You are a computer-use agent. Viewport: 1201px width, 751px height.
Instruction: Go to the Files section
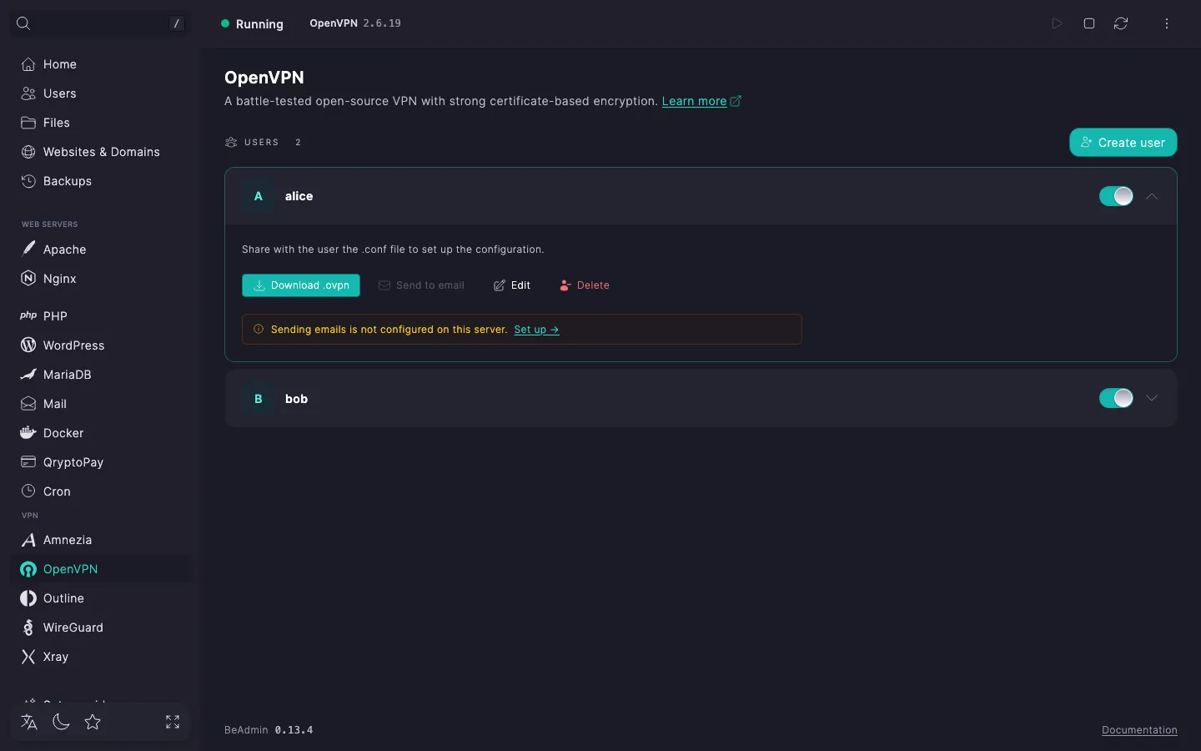(100, 123)
